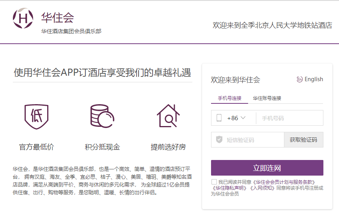Click the Huazhu H logo icon
This screenshot has height=215, width=339.
(x=23, y=18)
